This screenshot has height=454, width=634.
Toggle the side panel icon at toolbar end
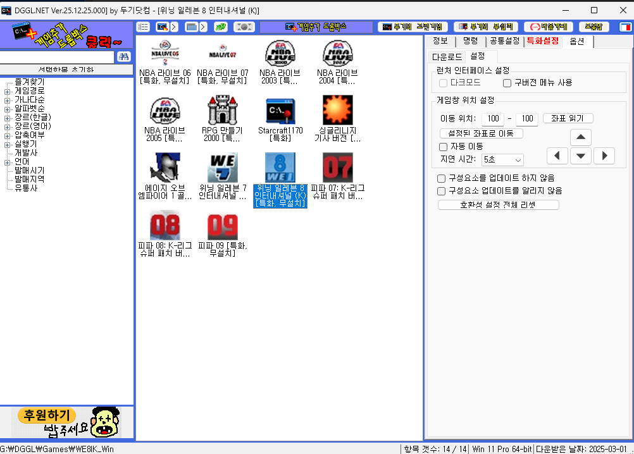point(626,27)
